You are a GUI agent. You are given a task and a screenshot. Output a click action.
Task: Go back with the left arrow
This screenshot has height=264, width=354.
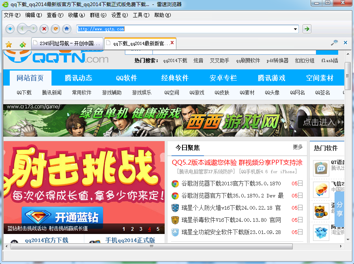tap(22, 29)
